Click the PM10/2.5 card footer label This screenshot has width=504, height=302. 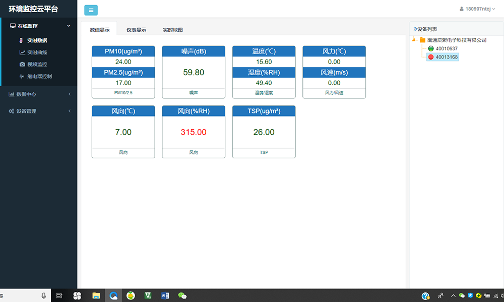click(x=123, y=93)
